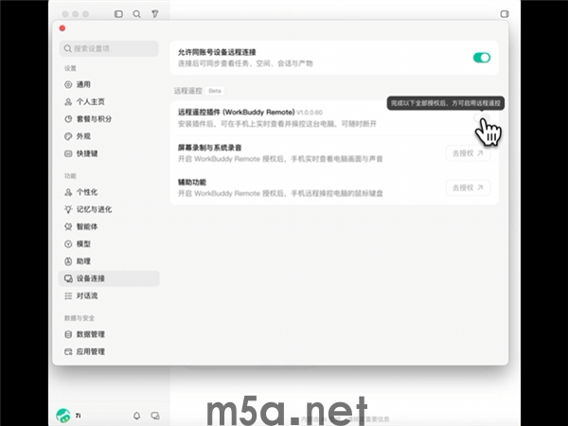Click the 辅助功能 heading
Viewport: 568px width, 426px height.
[192, 182]
